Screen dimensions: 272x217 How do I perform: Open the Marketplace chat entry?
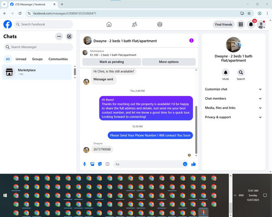pyautogui.click(x=37, y=72)
